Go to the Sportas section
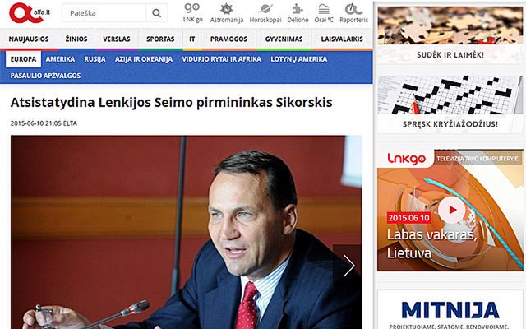The image size is (526, 329). pos(160,39)
